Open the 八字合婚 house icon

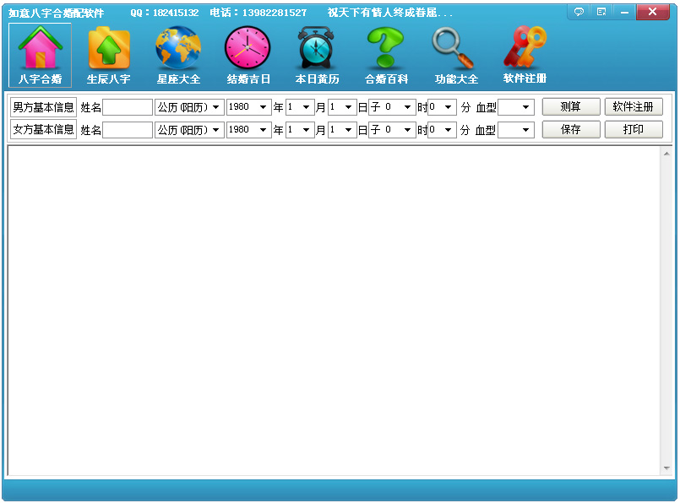[x=41, y=49]
